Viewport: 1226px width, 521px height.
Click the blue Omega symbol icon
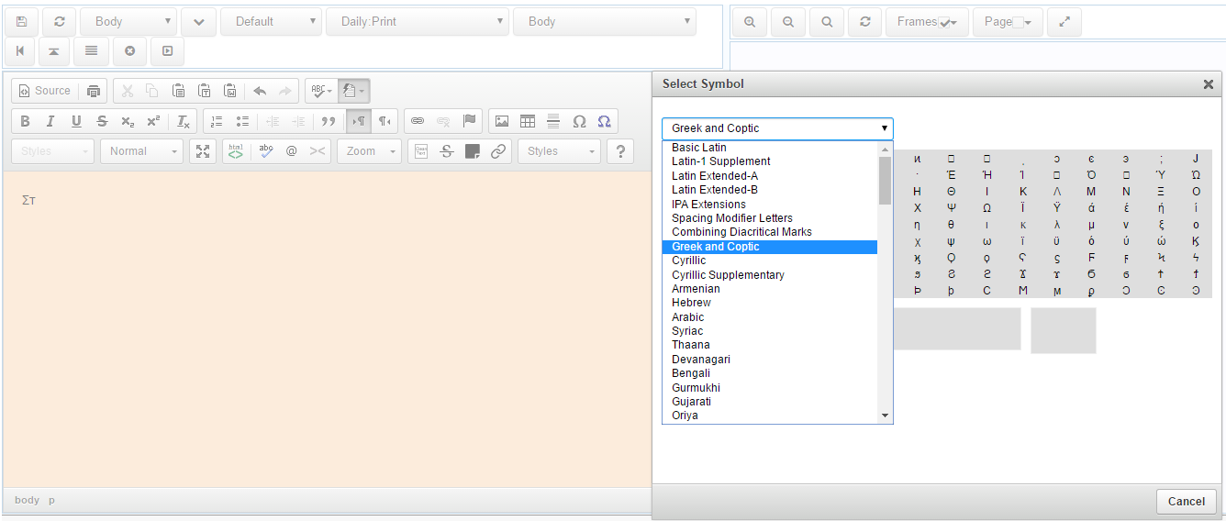pos(604,121)
